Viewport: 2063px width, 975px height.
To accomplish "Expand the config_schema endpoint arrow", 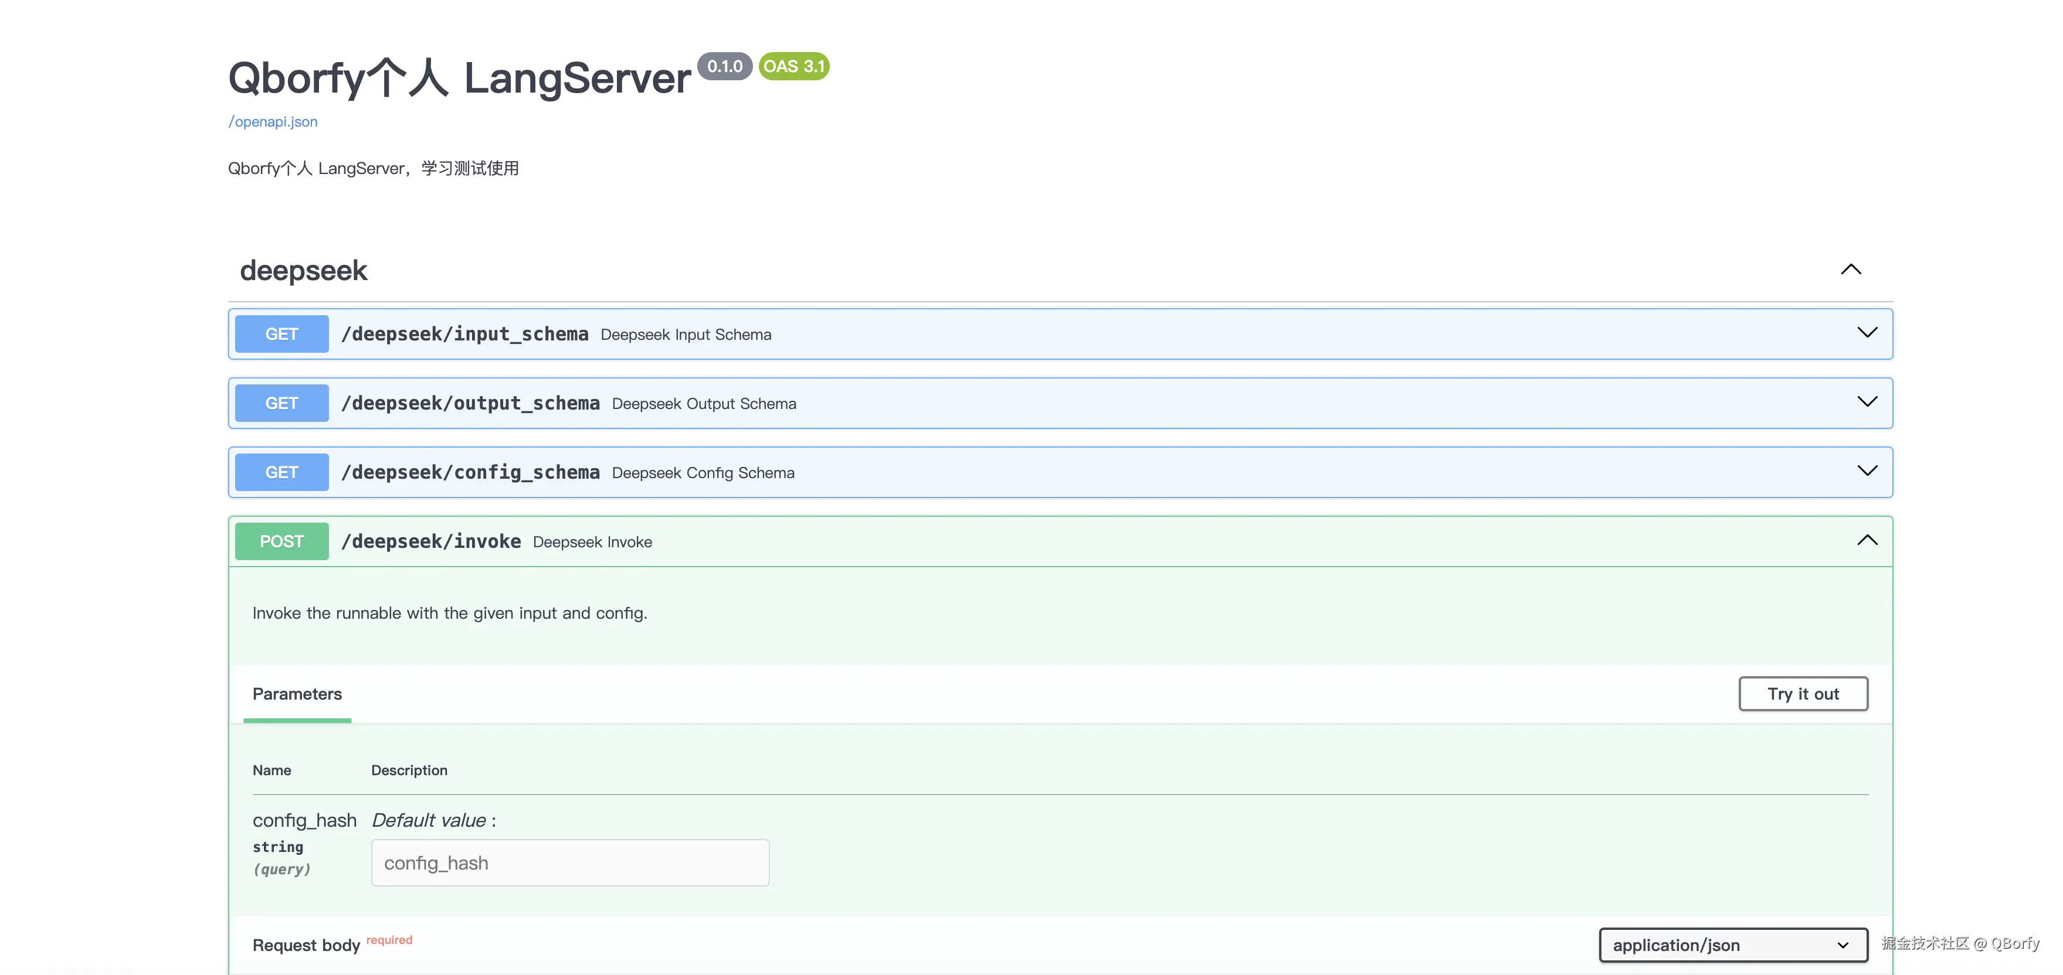I will pos(1867,472).
